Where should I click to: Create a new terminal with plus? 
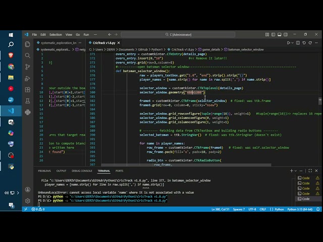(x=291, y=170)
